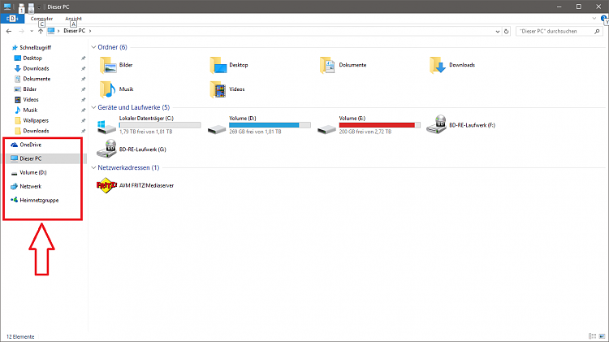Collapse Geräte und Laufwerke (5) group
Image resolution: width=609 pixels, height=342 pixels.
coord(93,107)
